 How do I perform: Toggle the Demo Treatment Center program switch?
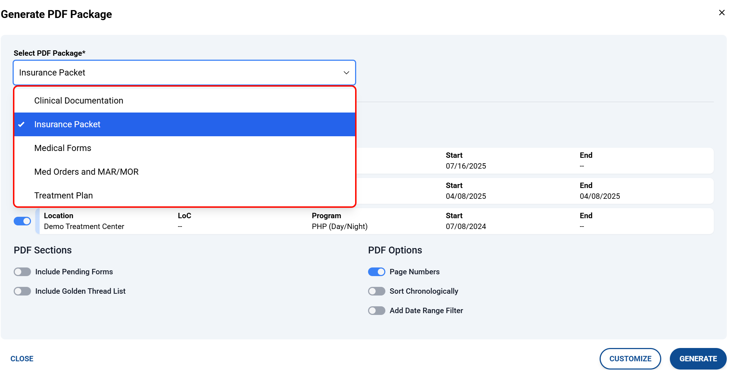22,221
